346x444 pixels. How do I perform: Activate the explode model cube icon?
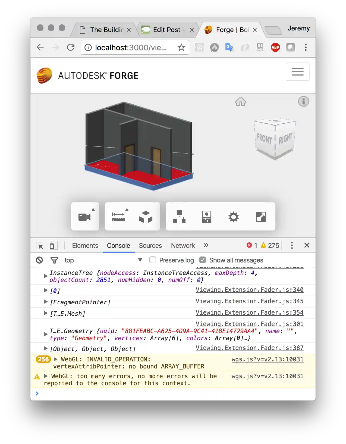(x=146, y=217)
